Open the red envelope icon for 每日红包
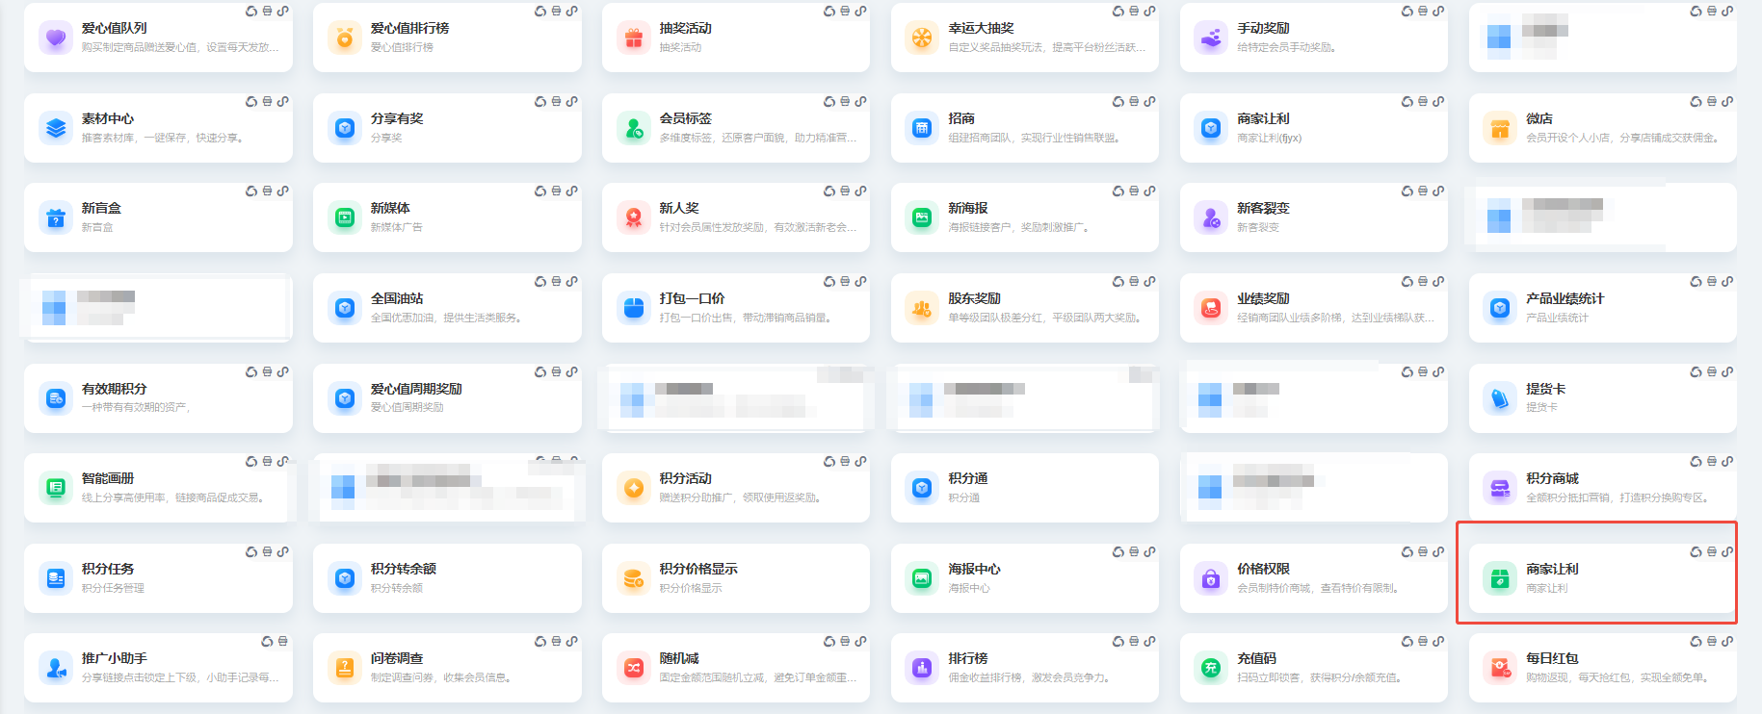 pos(1500,668)
